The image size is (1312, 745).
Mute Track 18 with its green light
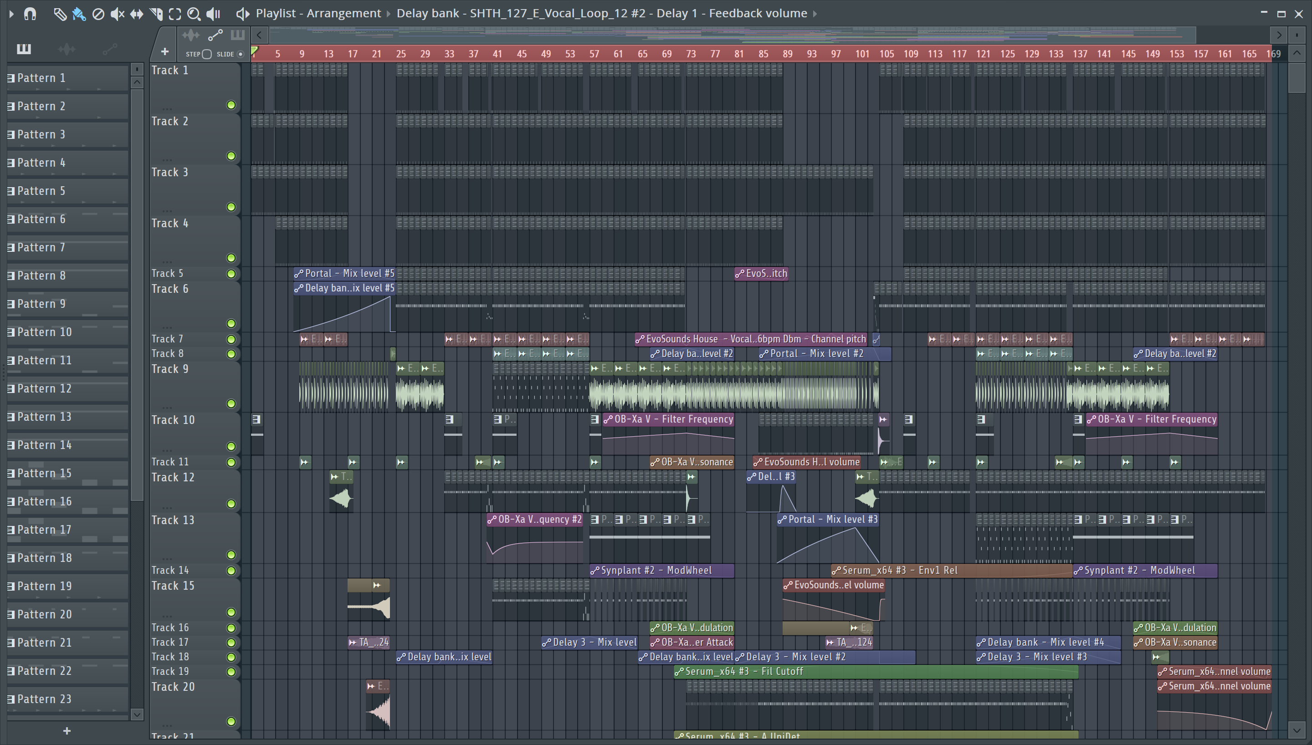click(x=231, y=657)
